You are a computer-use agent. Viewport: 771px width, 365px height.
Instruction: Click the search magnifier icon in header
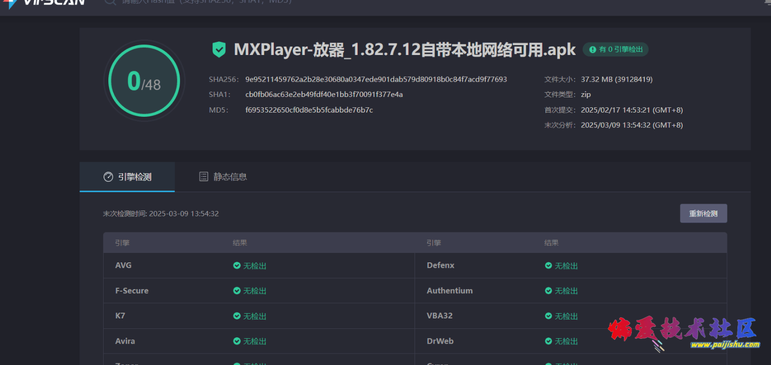[109, 2]
